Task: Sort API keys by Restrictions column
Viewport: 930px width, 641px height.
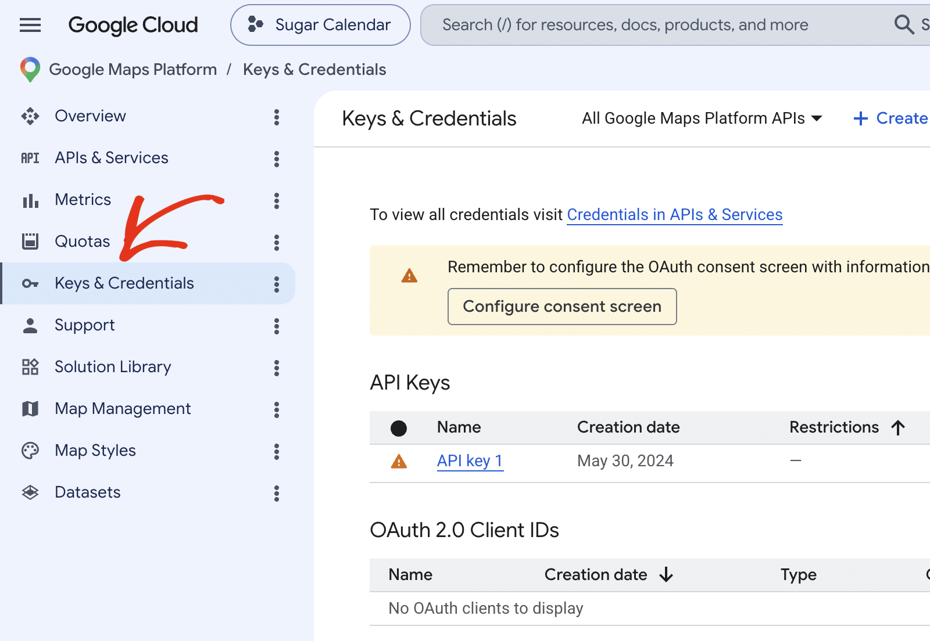Action: (x=847, y=427)
